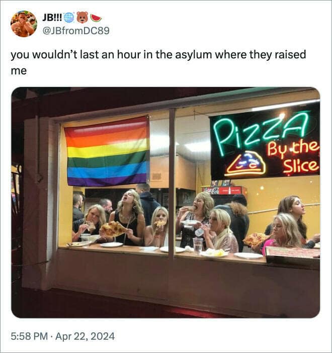Click the watermelon emoji beside the name
The height and width of the screenshot is (353, 332).
pyautogui.click(x=96, y=17)
